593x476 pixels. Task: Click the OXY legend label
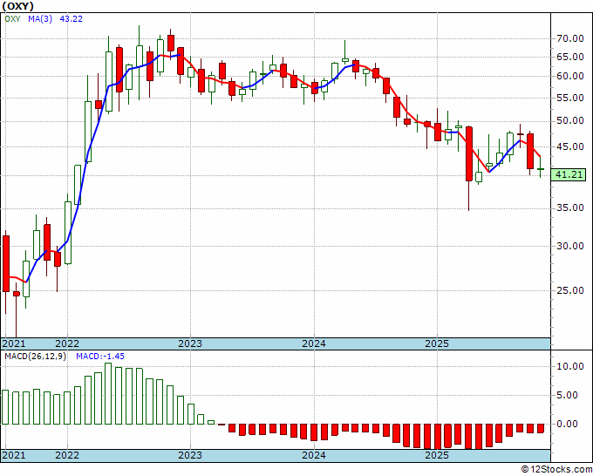tap(12, 18)
